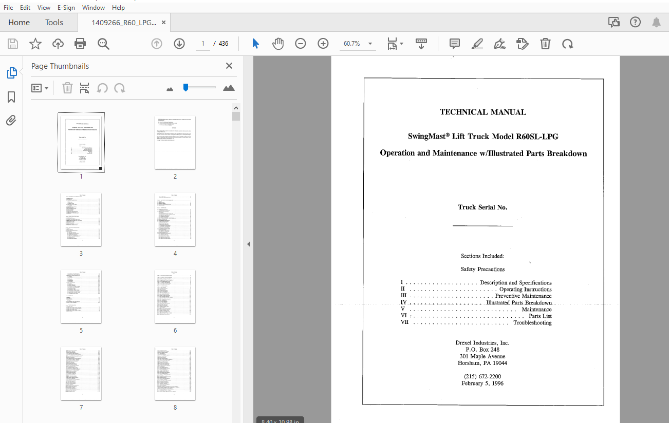Select page 8 thumbnail
The width and height of the screenshot is (669, 423).
(175, 373)
